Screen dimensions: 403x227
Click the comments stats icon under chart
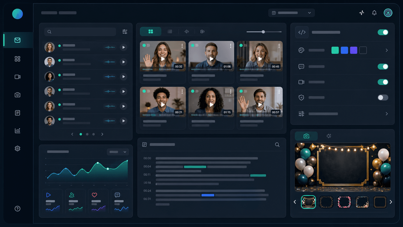(x=117, y=195)
